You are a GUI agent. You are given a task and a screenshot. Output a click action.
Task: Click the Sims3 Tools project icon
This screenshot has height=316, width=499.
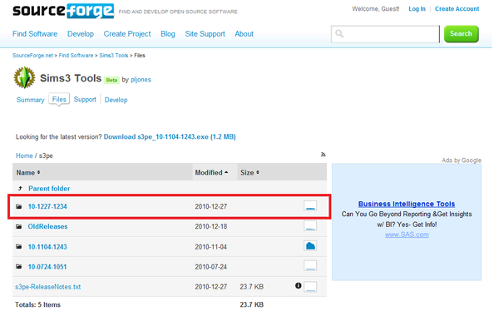(x=24, y=77)
